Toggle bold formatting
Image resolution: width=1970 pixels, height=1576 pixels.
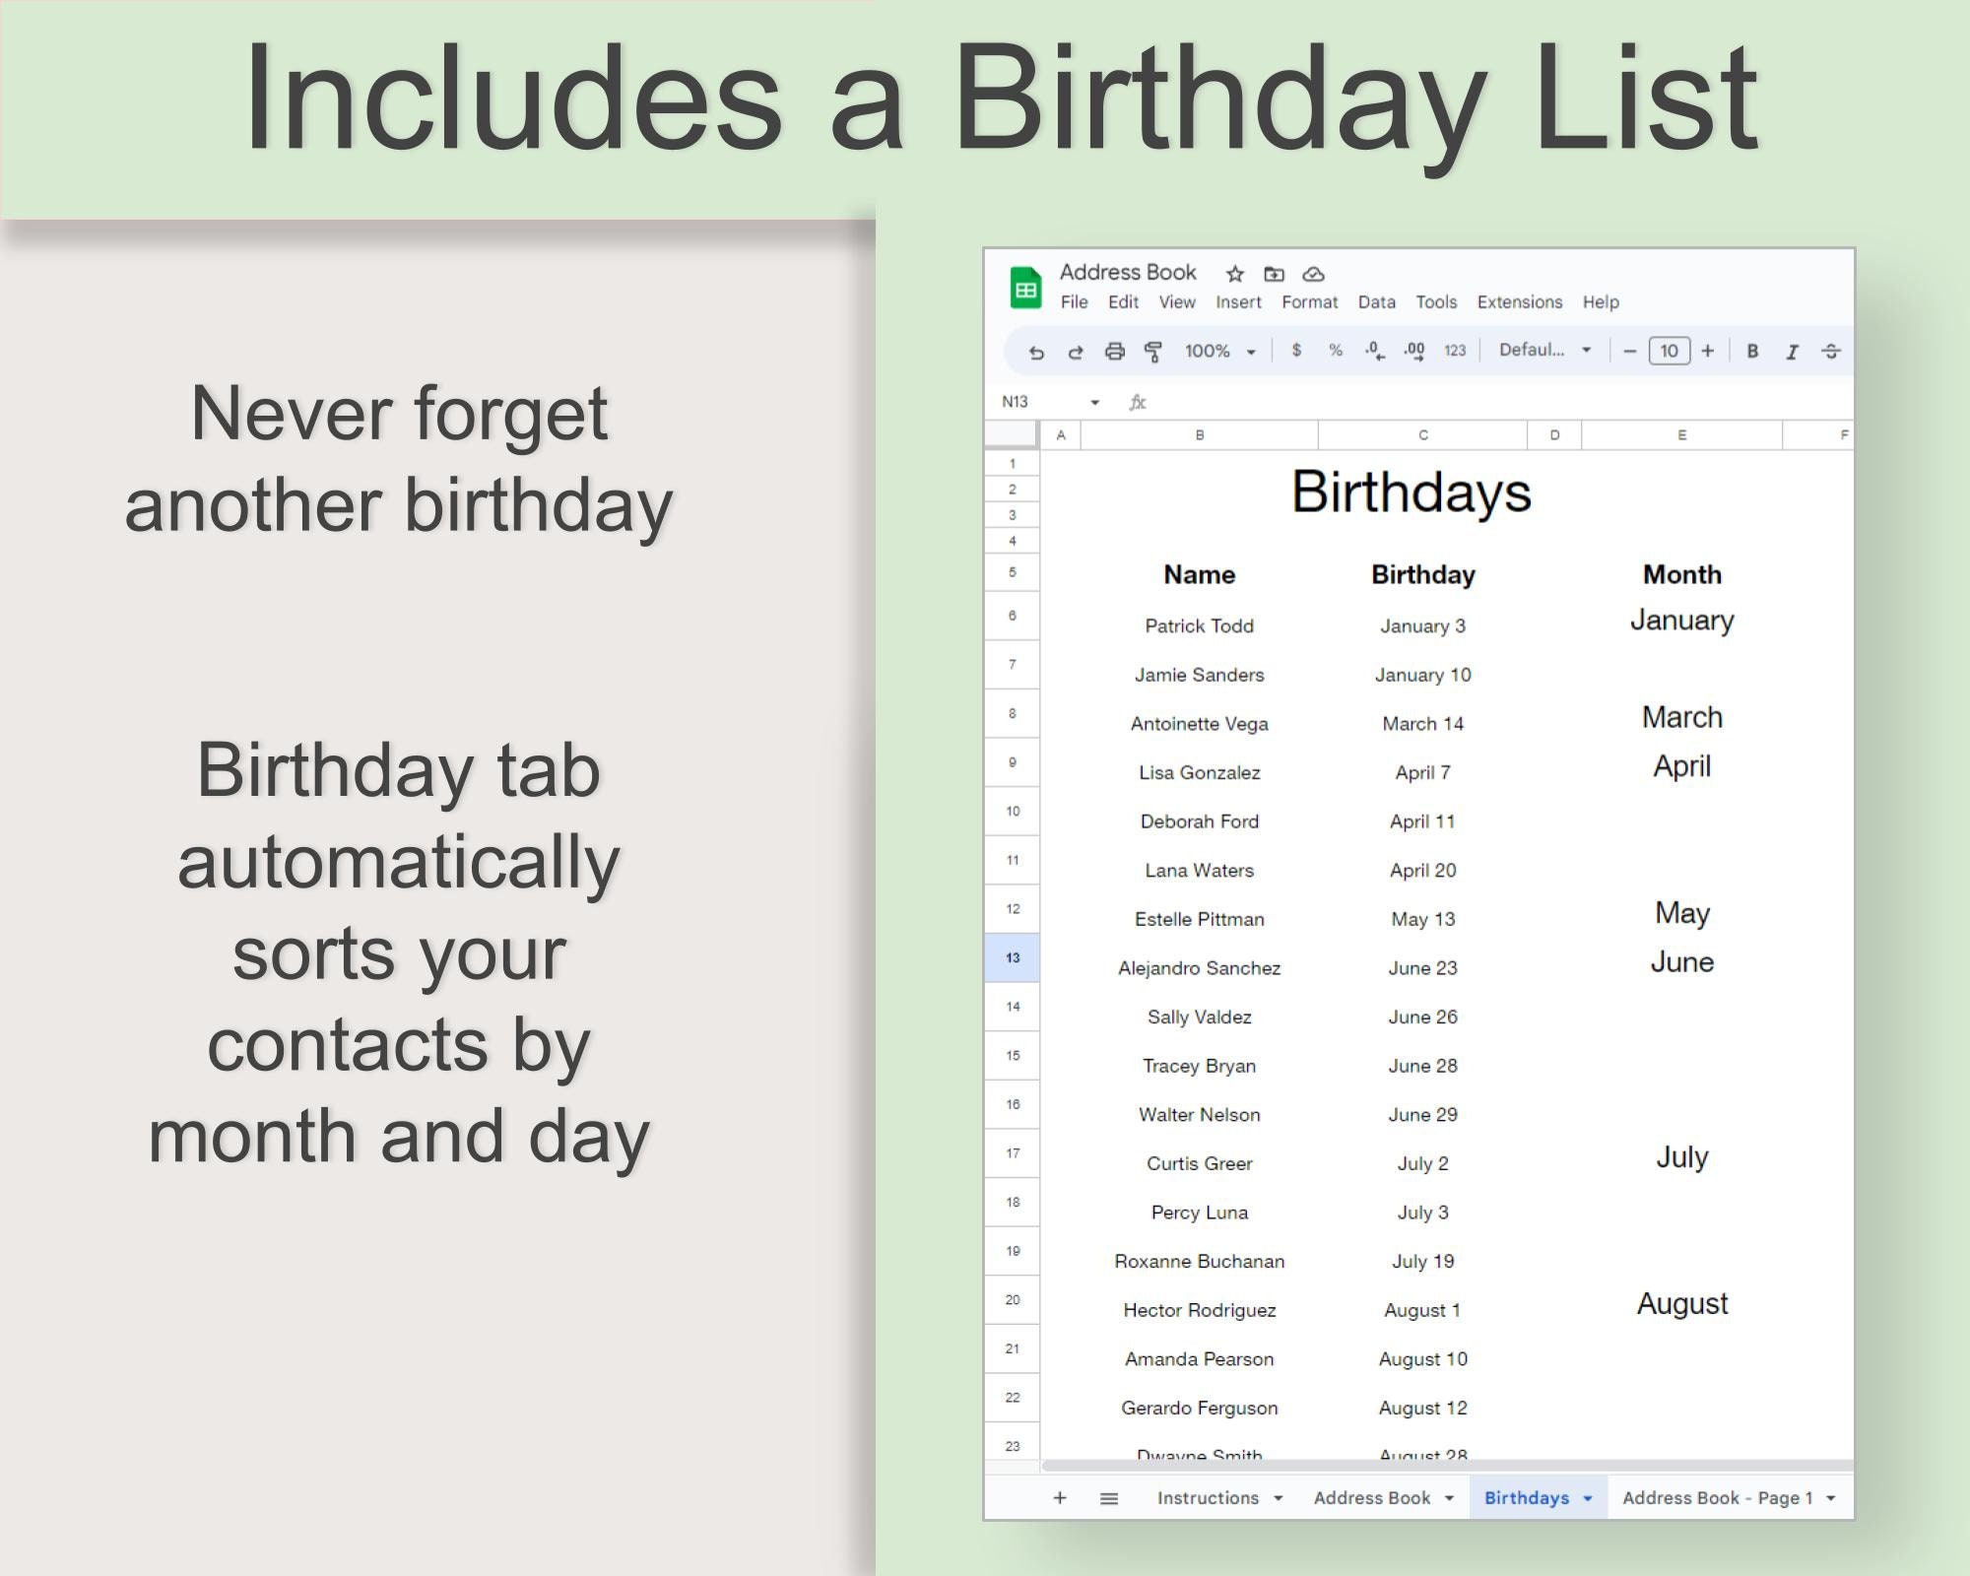(x=1751, y=352)
